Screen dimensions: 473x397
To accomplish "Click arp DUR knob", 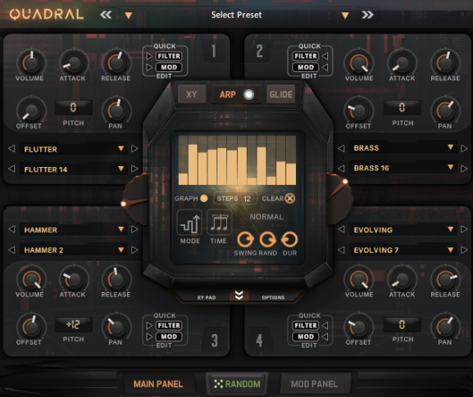I will [x=289, y=240].
